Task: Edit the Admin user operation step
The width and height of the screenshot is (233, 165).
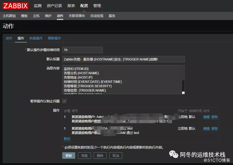Action: tap(206, 117)
